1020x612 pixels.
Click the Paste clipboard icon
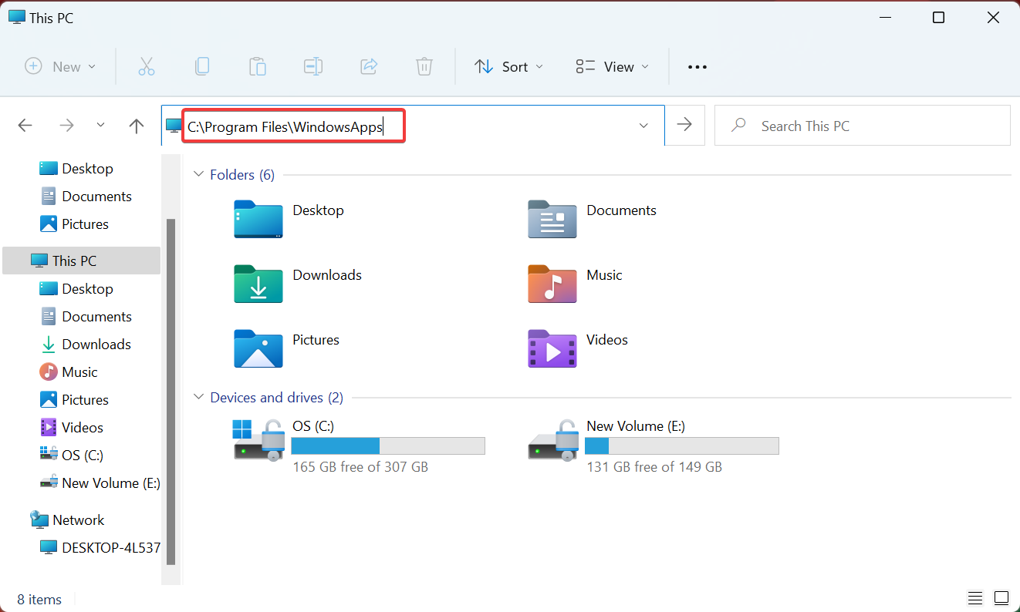258,66
